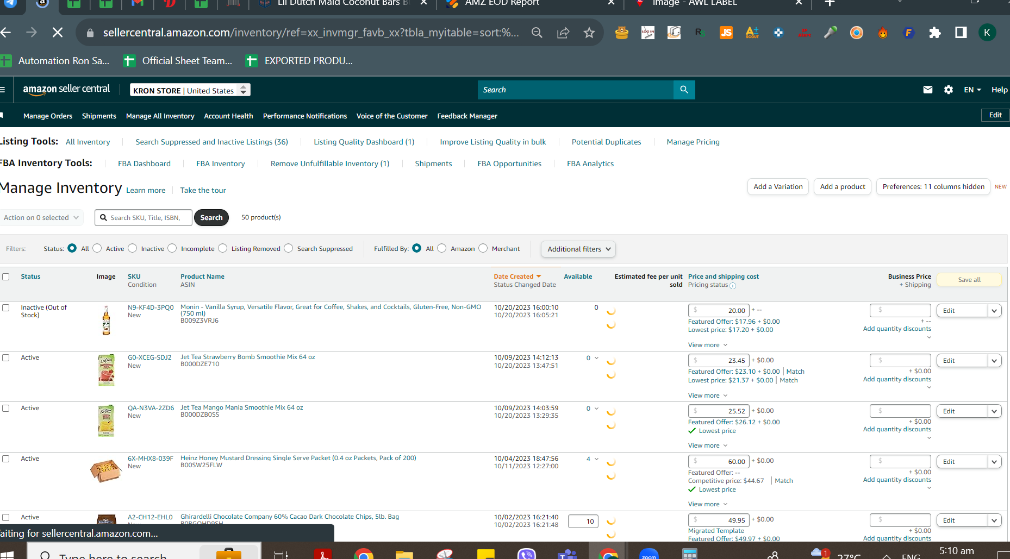
Task: Click Add a product button
Action: tap(843, 186)
